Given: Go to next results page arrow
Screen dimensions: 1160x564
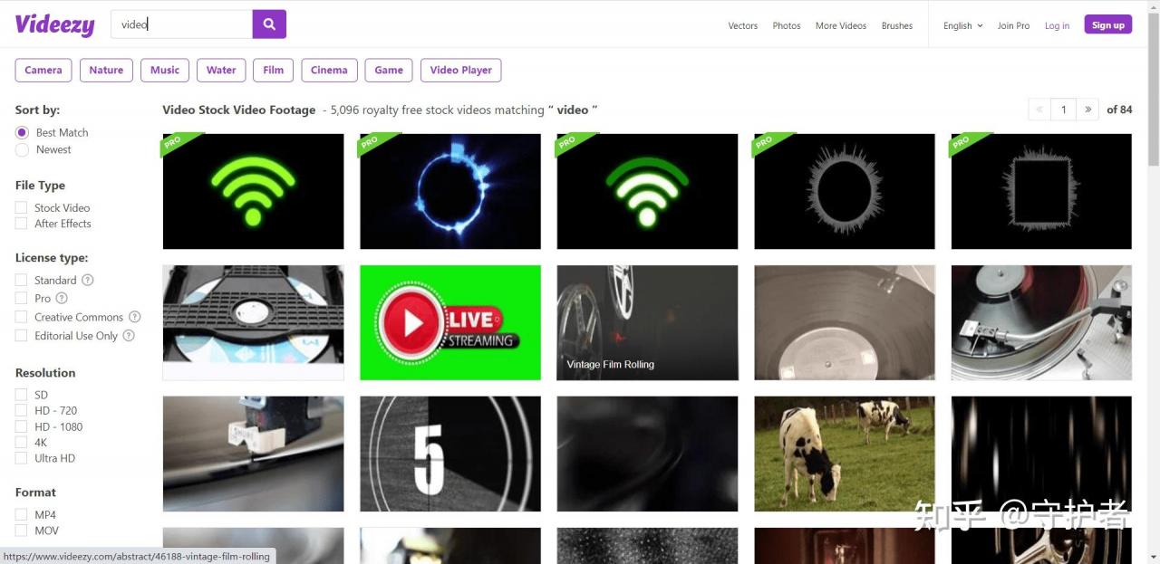Looking at the screenshot, I should pyautogui.click(x=1088, y=110).
